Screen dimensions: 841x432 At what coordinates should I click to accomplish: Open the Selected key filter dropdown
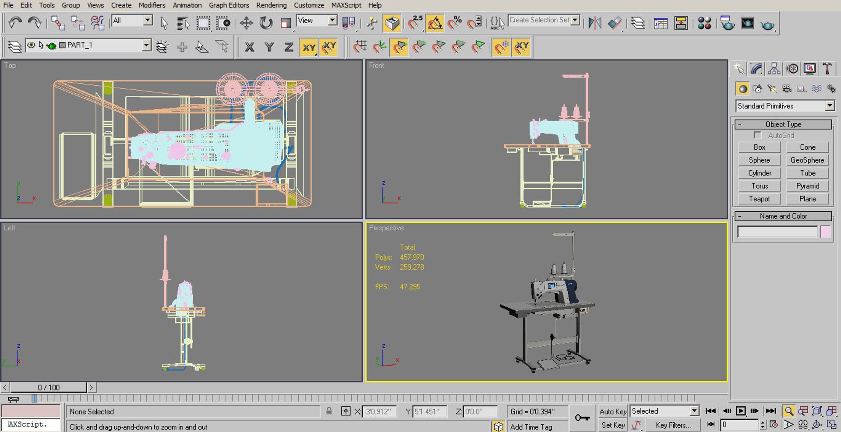click(694, 411)
